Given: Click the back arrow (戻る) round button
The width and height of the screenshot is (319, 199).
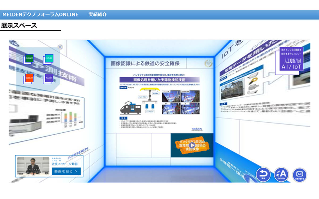Looking at the screenshot, I should (x=263, y=174).
